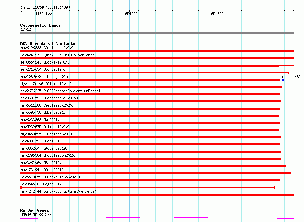This screenshot has width=304, height=222.
Task: Open the Cytogenetic Bands track heading
Action: click(41, 25)
